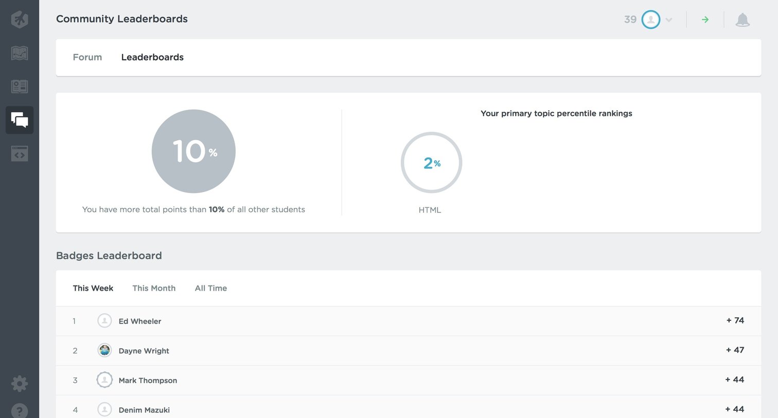Click the Community Leaderboards page title
This screenshot has height=418, width=778.
[122, 19]
